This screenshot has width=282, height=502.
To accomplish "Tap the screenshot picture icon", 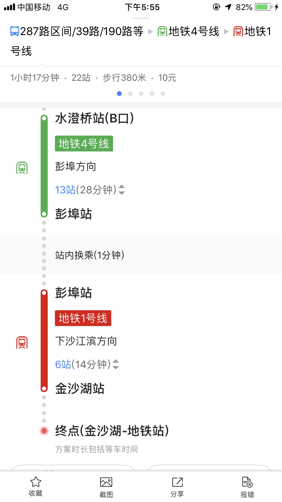I will 106,482.
